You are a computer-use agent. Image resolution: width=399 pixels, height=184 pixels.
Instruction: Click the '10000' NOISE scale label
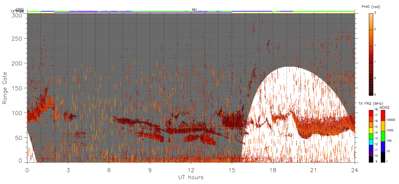(391, 120)
